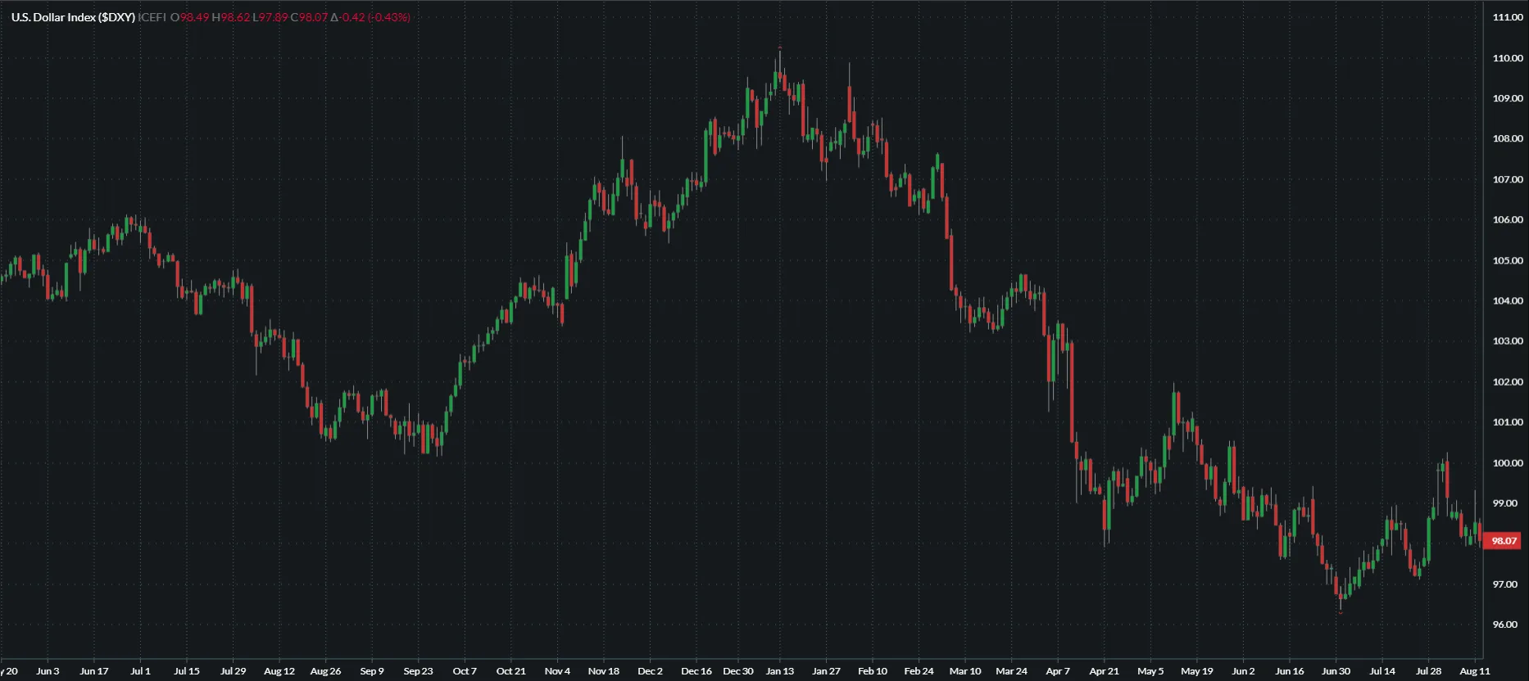Select the close value C98.07
This screenshot has height=681, width=1529.
coord(309,17)
